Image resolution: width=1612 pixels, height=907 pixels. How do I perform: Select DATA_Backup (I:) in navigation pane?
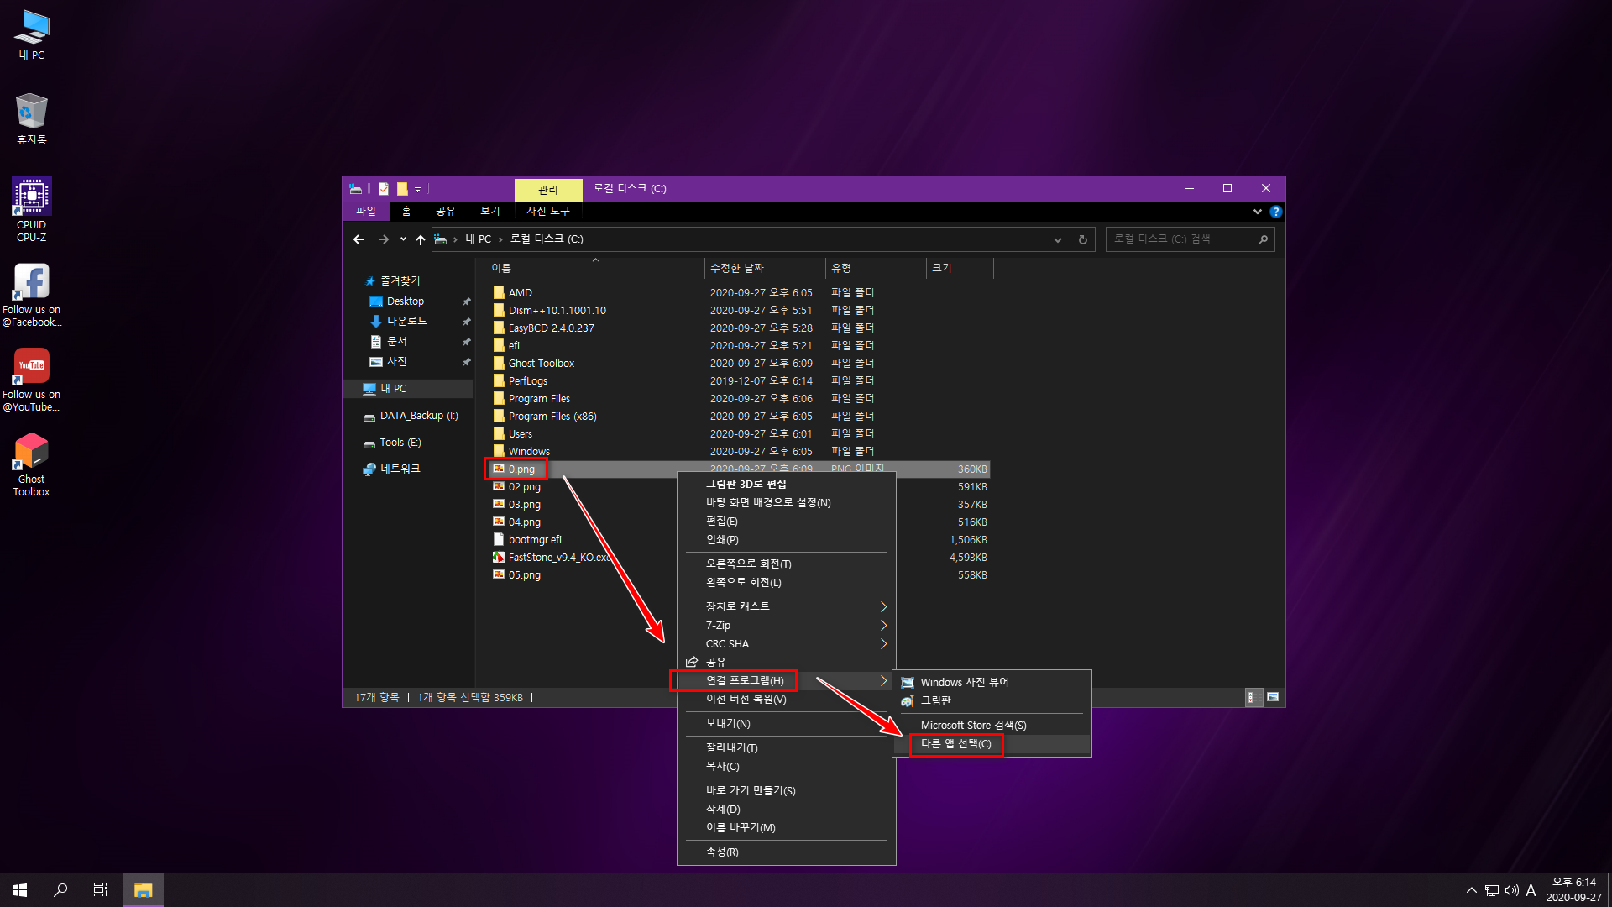click(418, 416)
